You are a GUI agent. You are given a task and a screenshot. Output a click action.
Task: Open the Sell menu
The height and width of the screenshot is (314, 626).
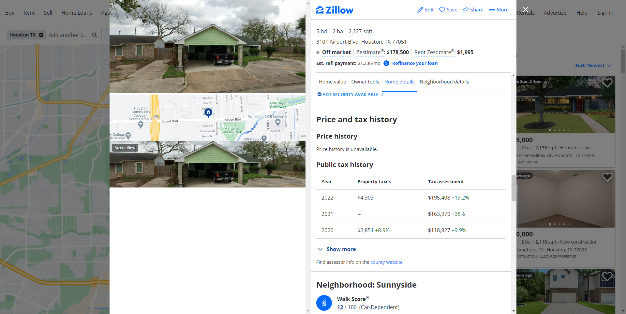pos(48,13)
